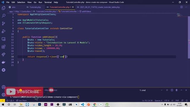Change end-of-line sequence LF
The height and width of the screenshot is (107, 190).
172,100
